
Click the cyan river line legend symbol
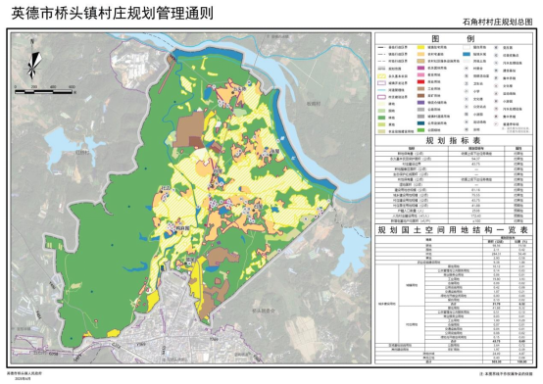click(x=381, y=90)
